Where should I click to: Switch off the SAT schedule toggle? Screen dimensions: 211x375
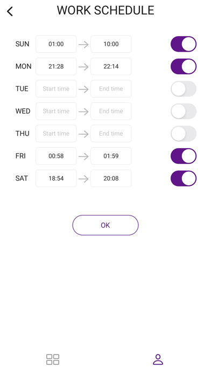pos(184,178)
